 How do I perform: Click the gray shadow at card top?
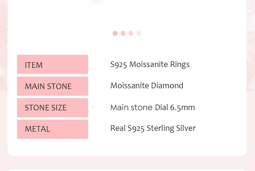pos(97,1)
